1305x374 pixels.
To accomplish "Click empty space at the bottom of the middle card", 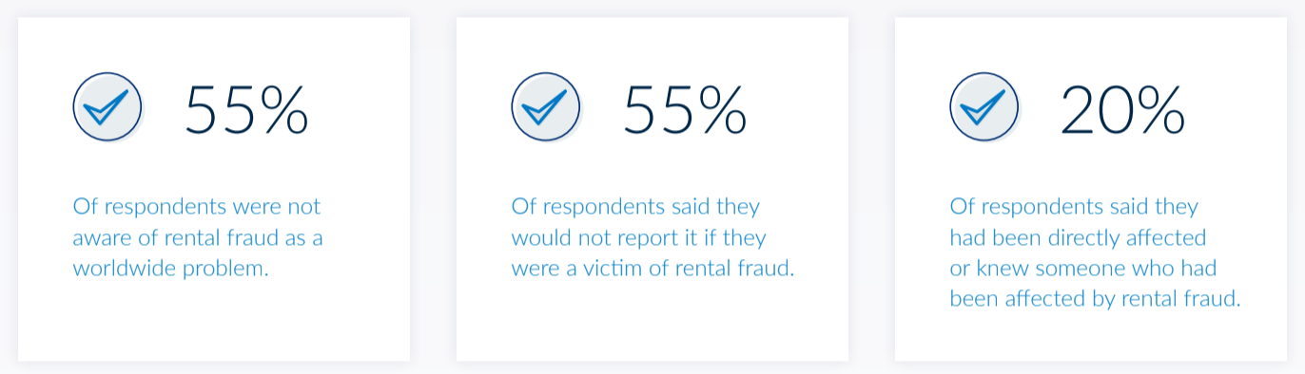I will point(652,323).
